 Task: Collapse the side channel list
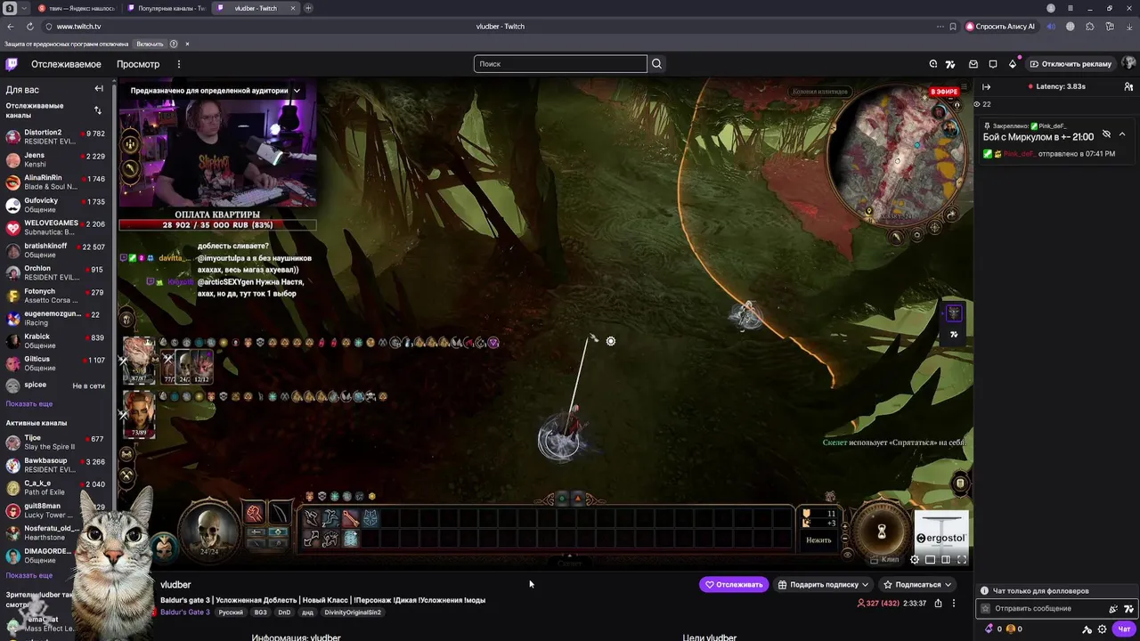coord(99,89)
